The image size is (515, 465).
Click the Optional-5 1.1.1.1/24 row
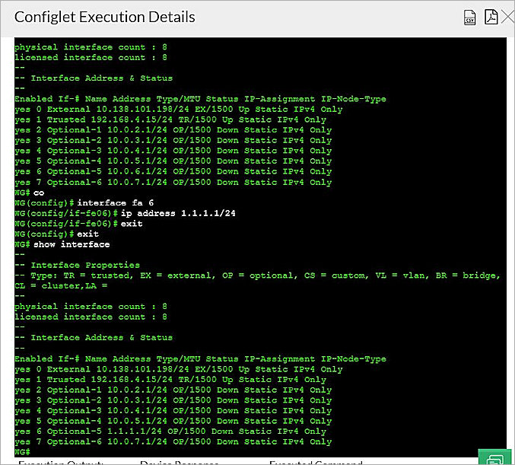click(170, 432)
